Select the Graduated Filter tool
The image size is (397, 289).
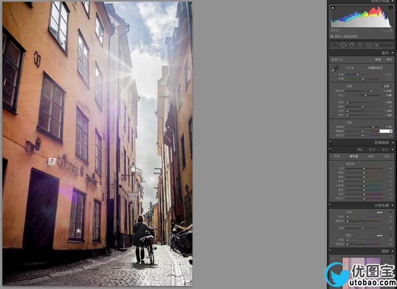point(360,45)
